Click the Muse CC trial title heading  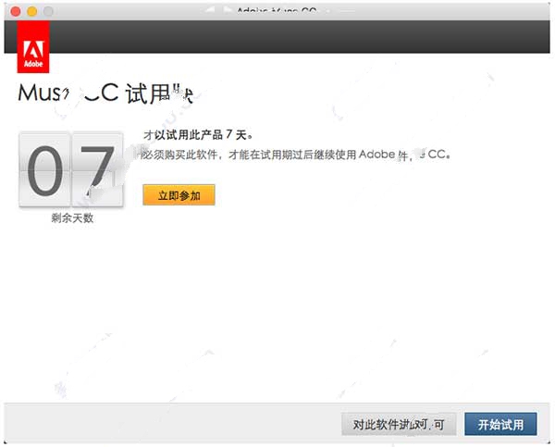point(105,93)
